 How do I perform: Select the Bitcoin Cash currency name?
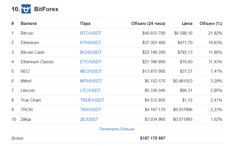[33, 52]
